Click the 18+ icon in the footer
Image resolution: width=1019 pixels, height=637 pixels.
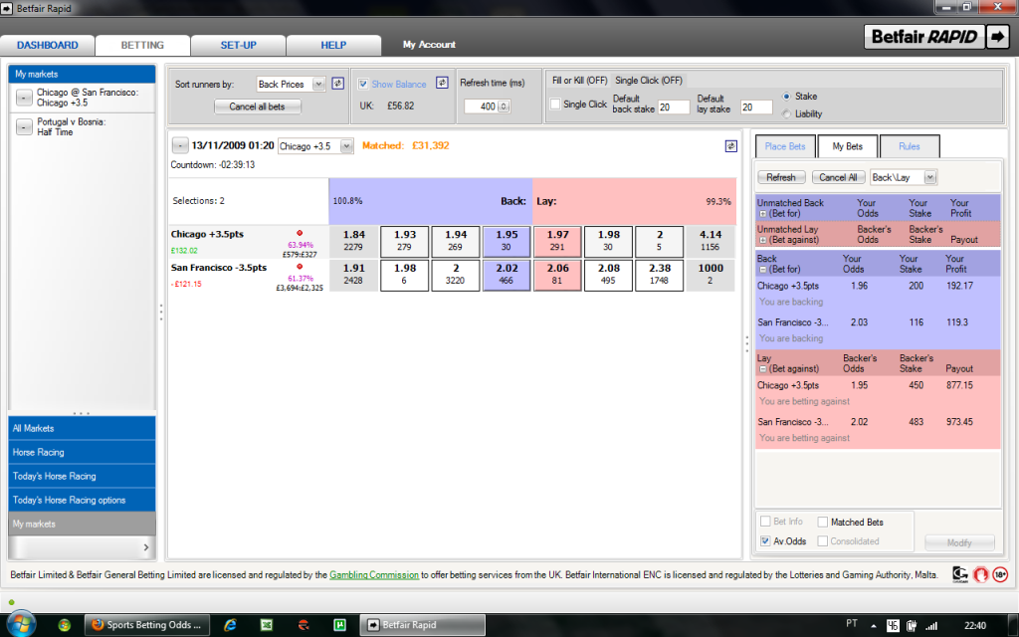pos(1000,574)
